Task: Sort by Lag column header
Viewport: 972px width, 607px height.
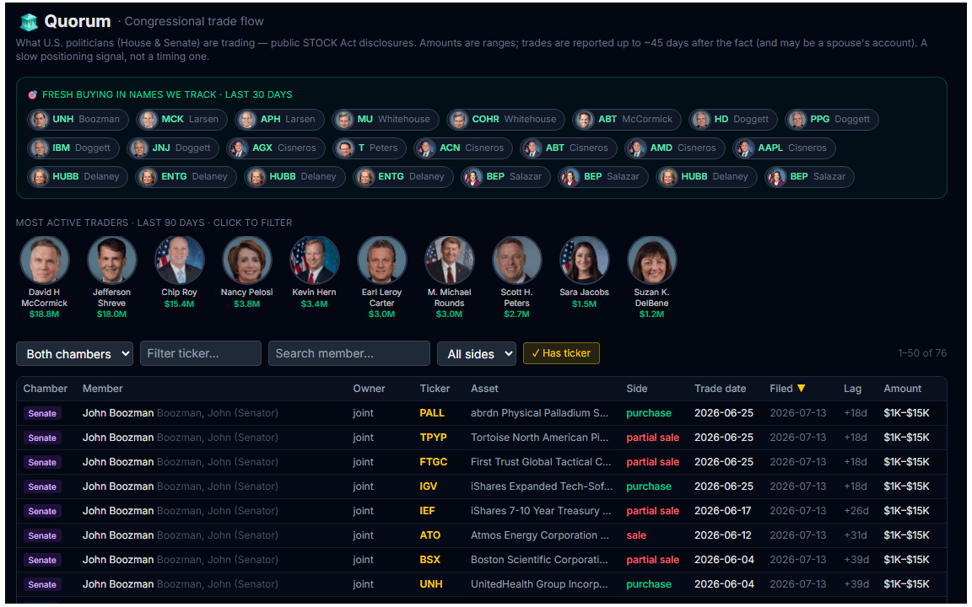Action: tap(852, 389)
